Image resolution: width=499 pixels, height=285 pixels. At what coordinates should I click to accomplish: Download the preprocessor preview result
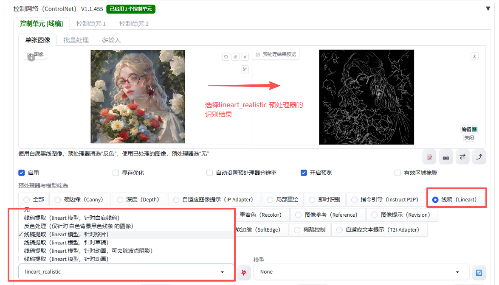[x=474, y=56]
